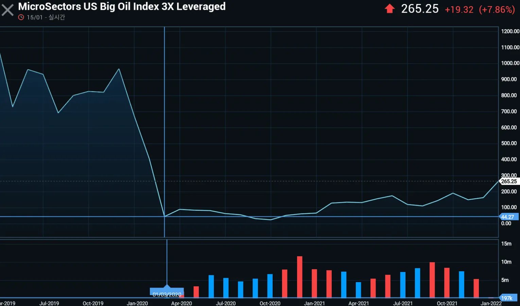Click the 15/01 timestamp text

(35, 17)
